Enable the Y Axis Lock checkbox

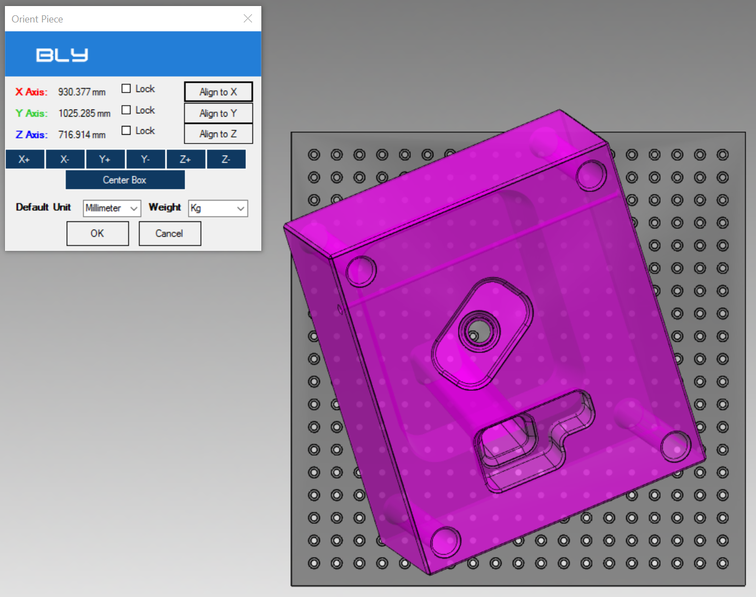126,110
